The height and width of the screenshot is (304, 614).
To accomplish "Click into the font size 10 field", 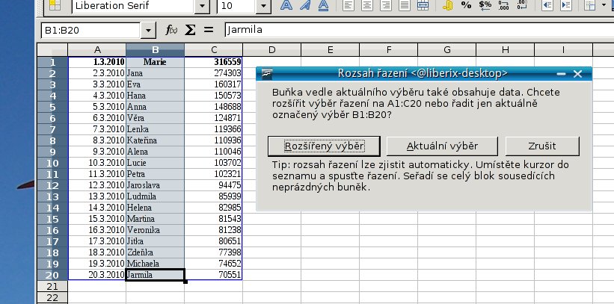I will pyautogui.click(x=236, y=6).
